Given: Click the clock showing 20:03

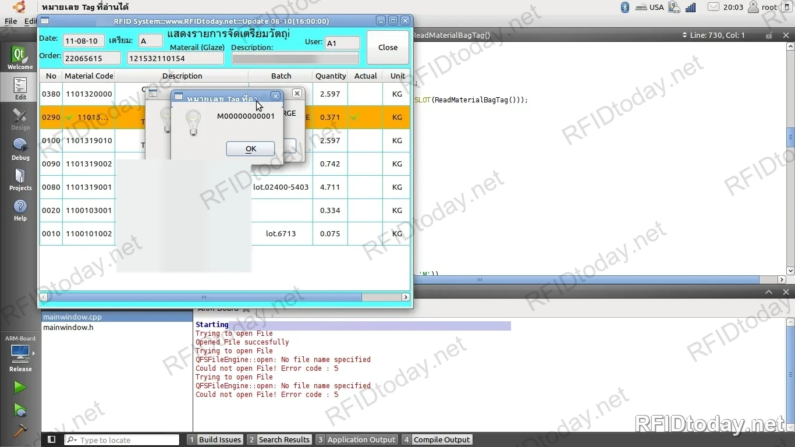Looking at the screenshot, I should click(x=733, y=7).
